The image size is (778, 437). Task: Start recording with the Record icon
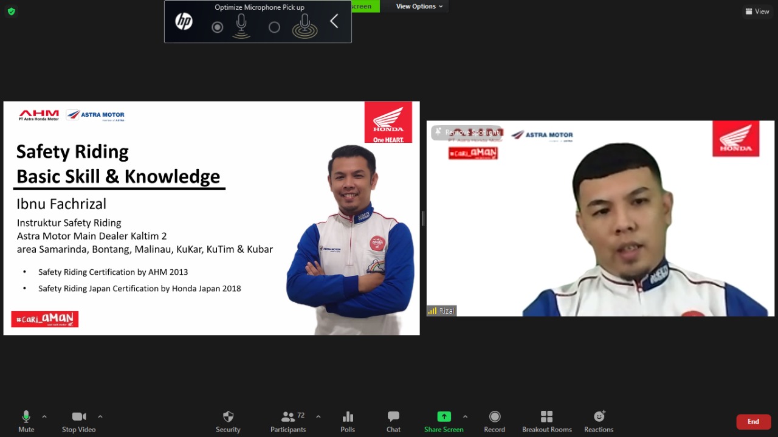[495, 421]
